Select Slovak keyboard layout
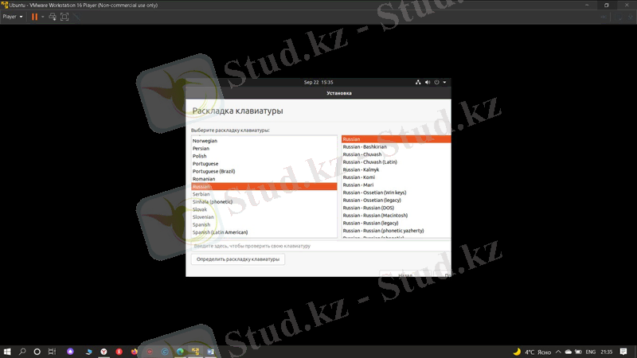The width and height of the screenshot is (637, 358). tap(264, 209)
